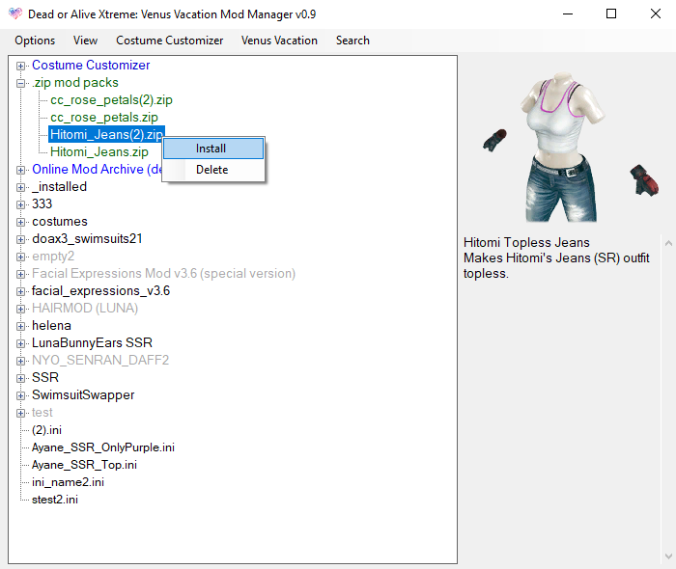Maximize the Mod Manager window

point(611,14)
